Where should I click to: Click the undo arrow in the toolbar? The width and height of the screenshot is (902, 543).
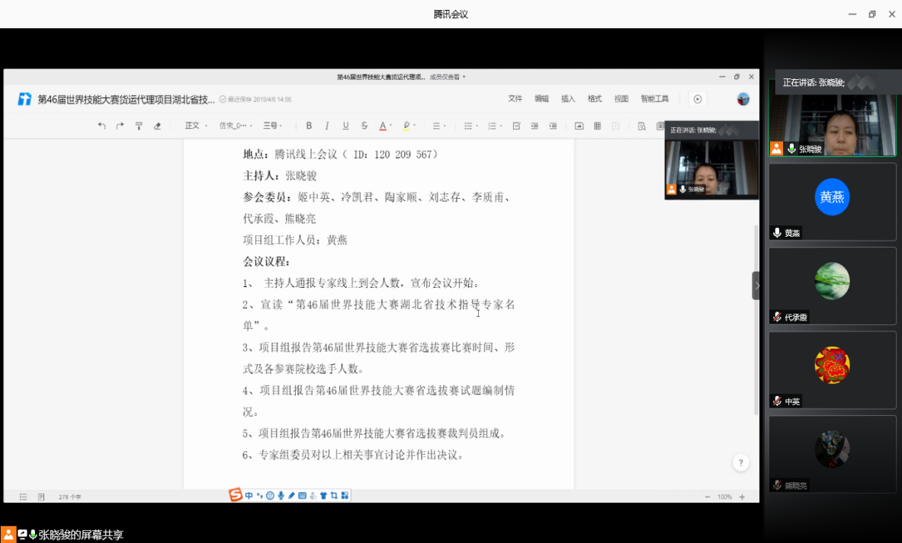(101, 126)
